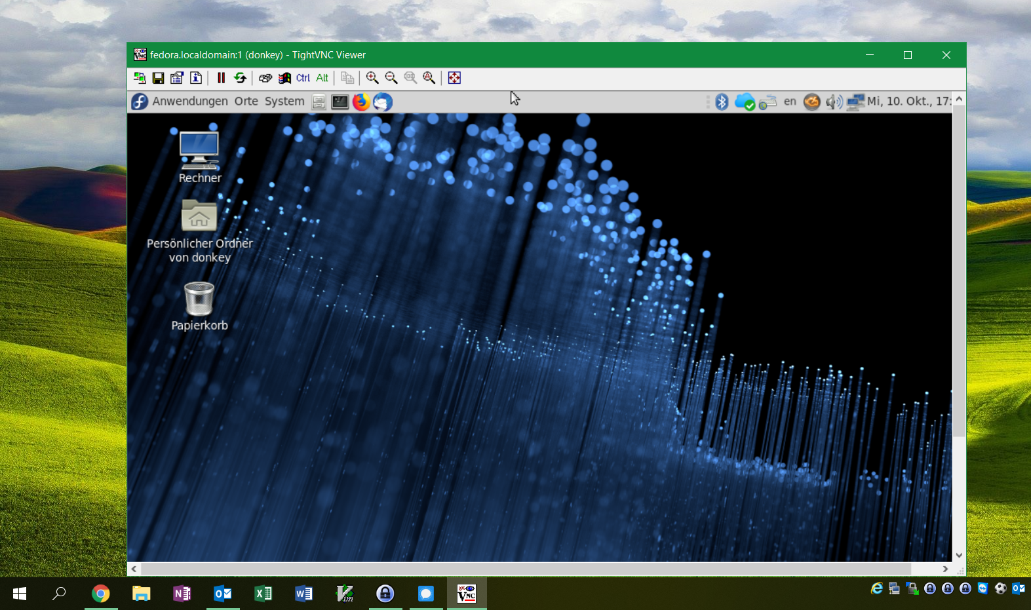Zoom in on the remote display
The width and height of the screenshot is (1031, 610).
(372, 78)
